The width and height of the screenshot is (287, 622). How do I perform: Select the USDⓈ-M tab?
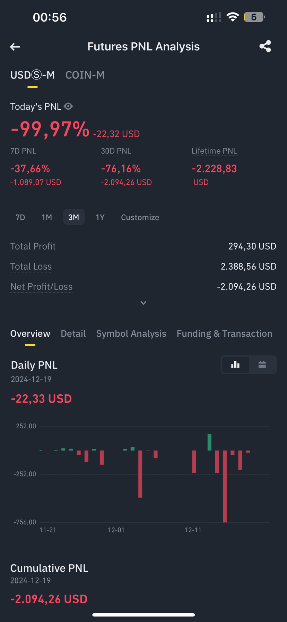[x=33, y=75]
